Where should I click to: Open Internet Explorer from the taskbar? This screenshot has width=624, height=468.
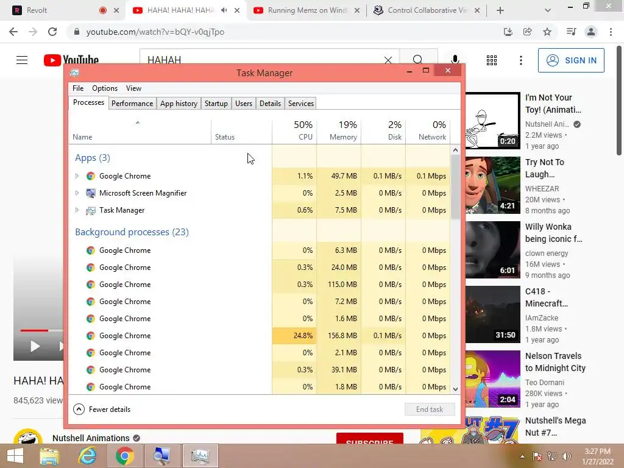(x=87, y=456)
